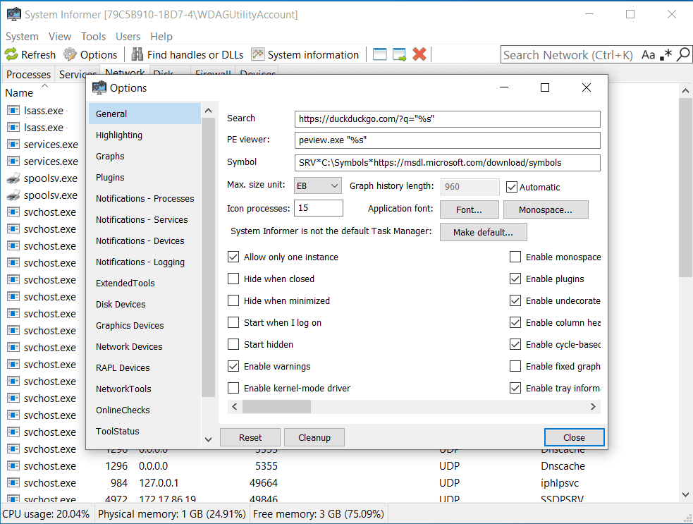
Task: Click the PE viewer input field
Action: (x=447, y=140)
